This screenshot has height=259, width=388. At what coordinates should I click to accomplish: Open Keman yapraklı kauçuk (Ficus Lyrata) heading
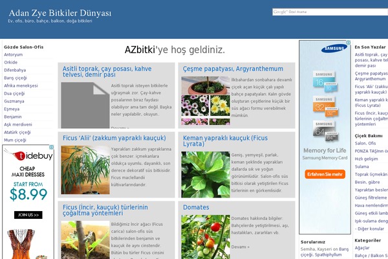pos(225,141)
